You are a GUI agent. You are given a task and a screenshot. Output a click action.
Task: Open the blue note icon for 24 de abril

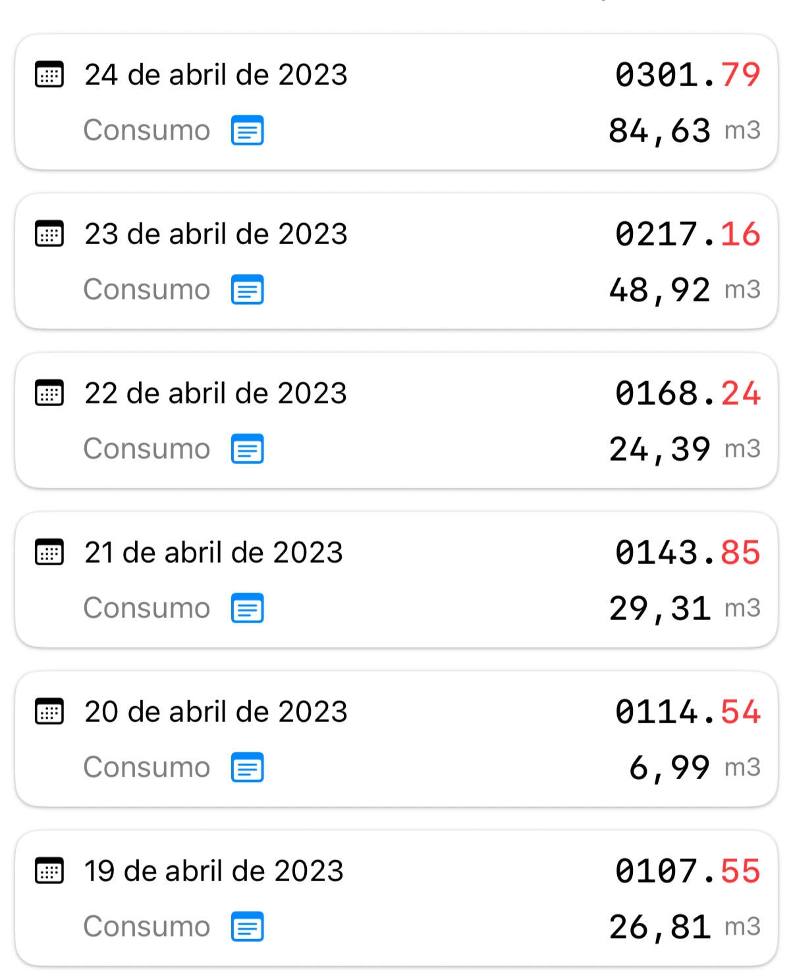tap(248, 130)
